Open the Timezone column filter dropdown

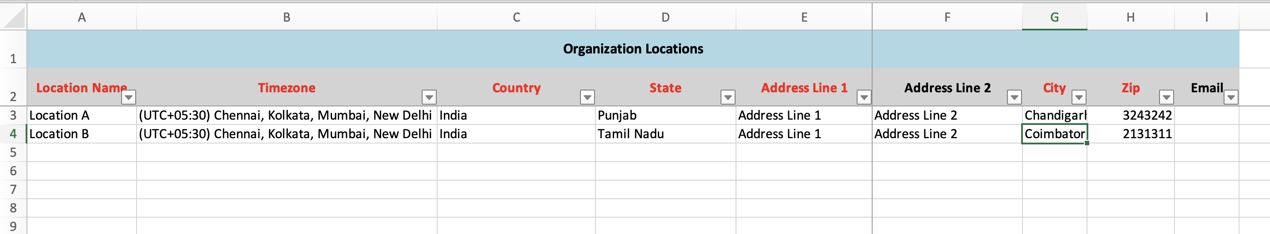tap(429, 97)
